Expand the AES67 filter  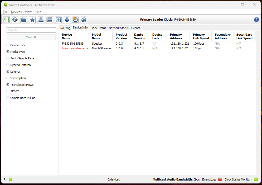(8, 91)
